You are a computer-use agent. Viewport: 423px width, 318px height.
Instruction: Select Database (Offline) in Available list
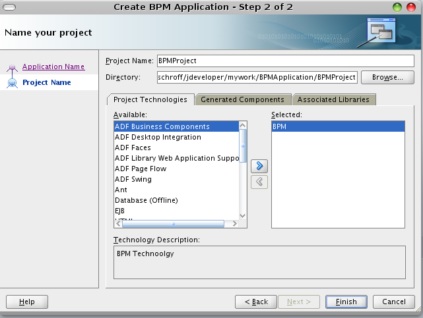176,200
